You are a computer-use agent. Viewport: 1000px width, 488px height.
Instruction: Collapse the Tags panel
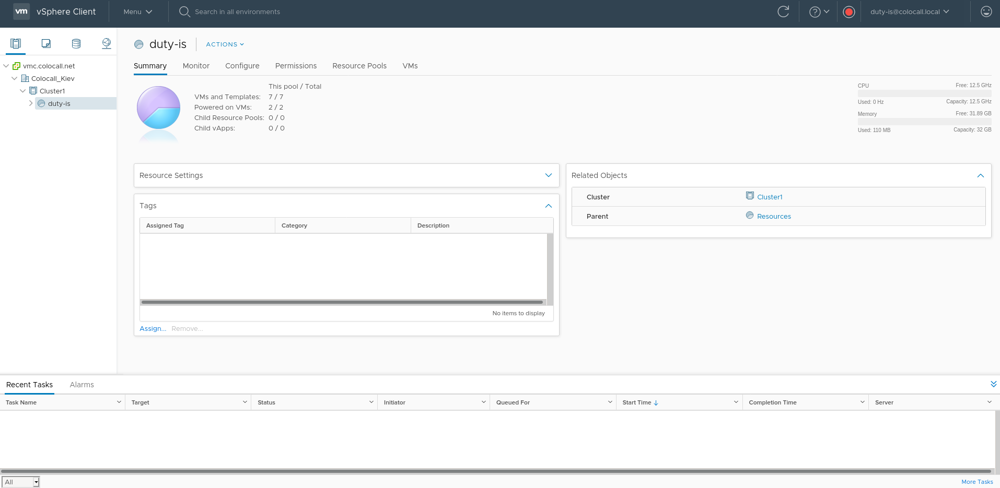tap(548, 206)
